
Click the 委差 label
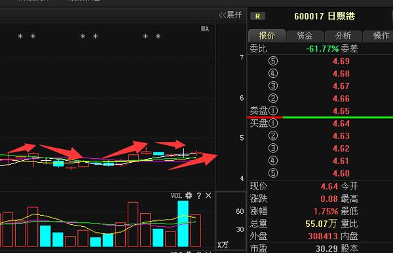(349, 48)
